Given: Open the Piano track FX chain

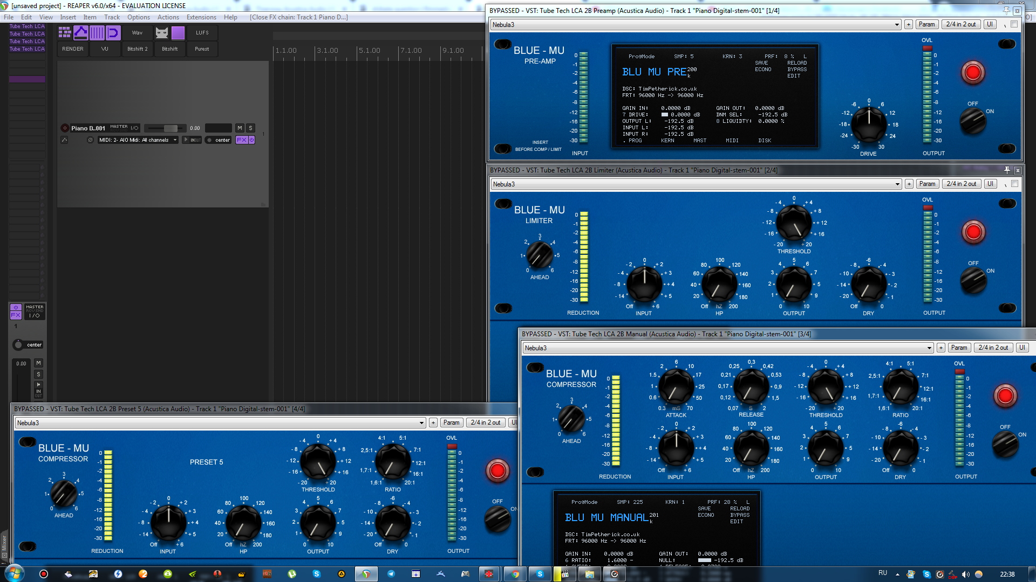Looking at the screenshot, I should (241, 140).
